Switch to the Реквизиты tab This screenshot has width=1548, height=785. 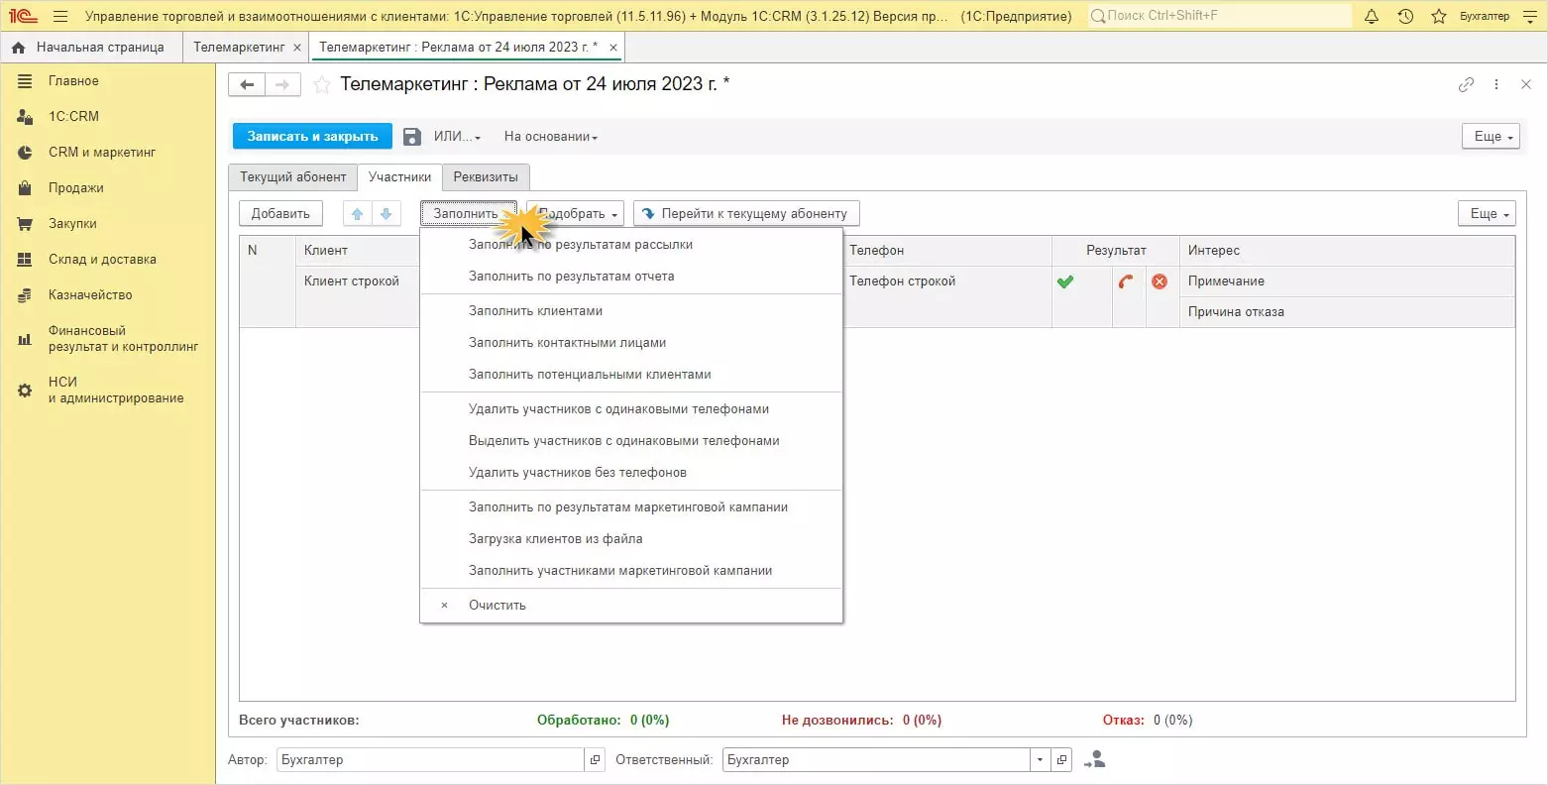click(486, 177)
